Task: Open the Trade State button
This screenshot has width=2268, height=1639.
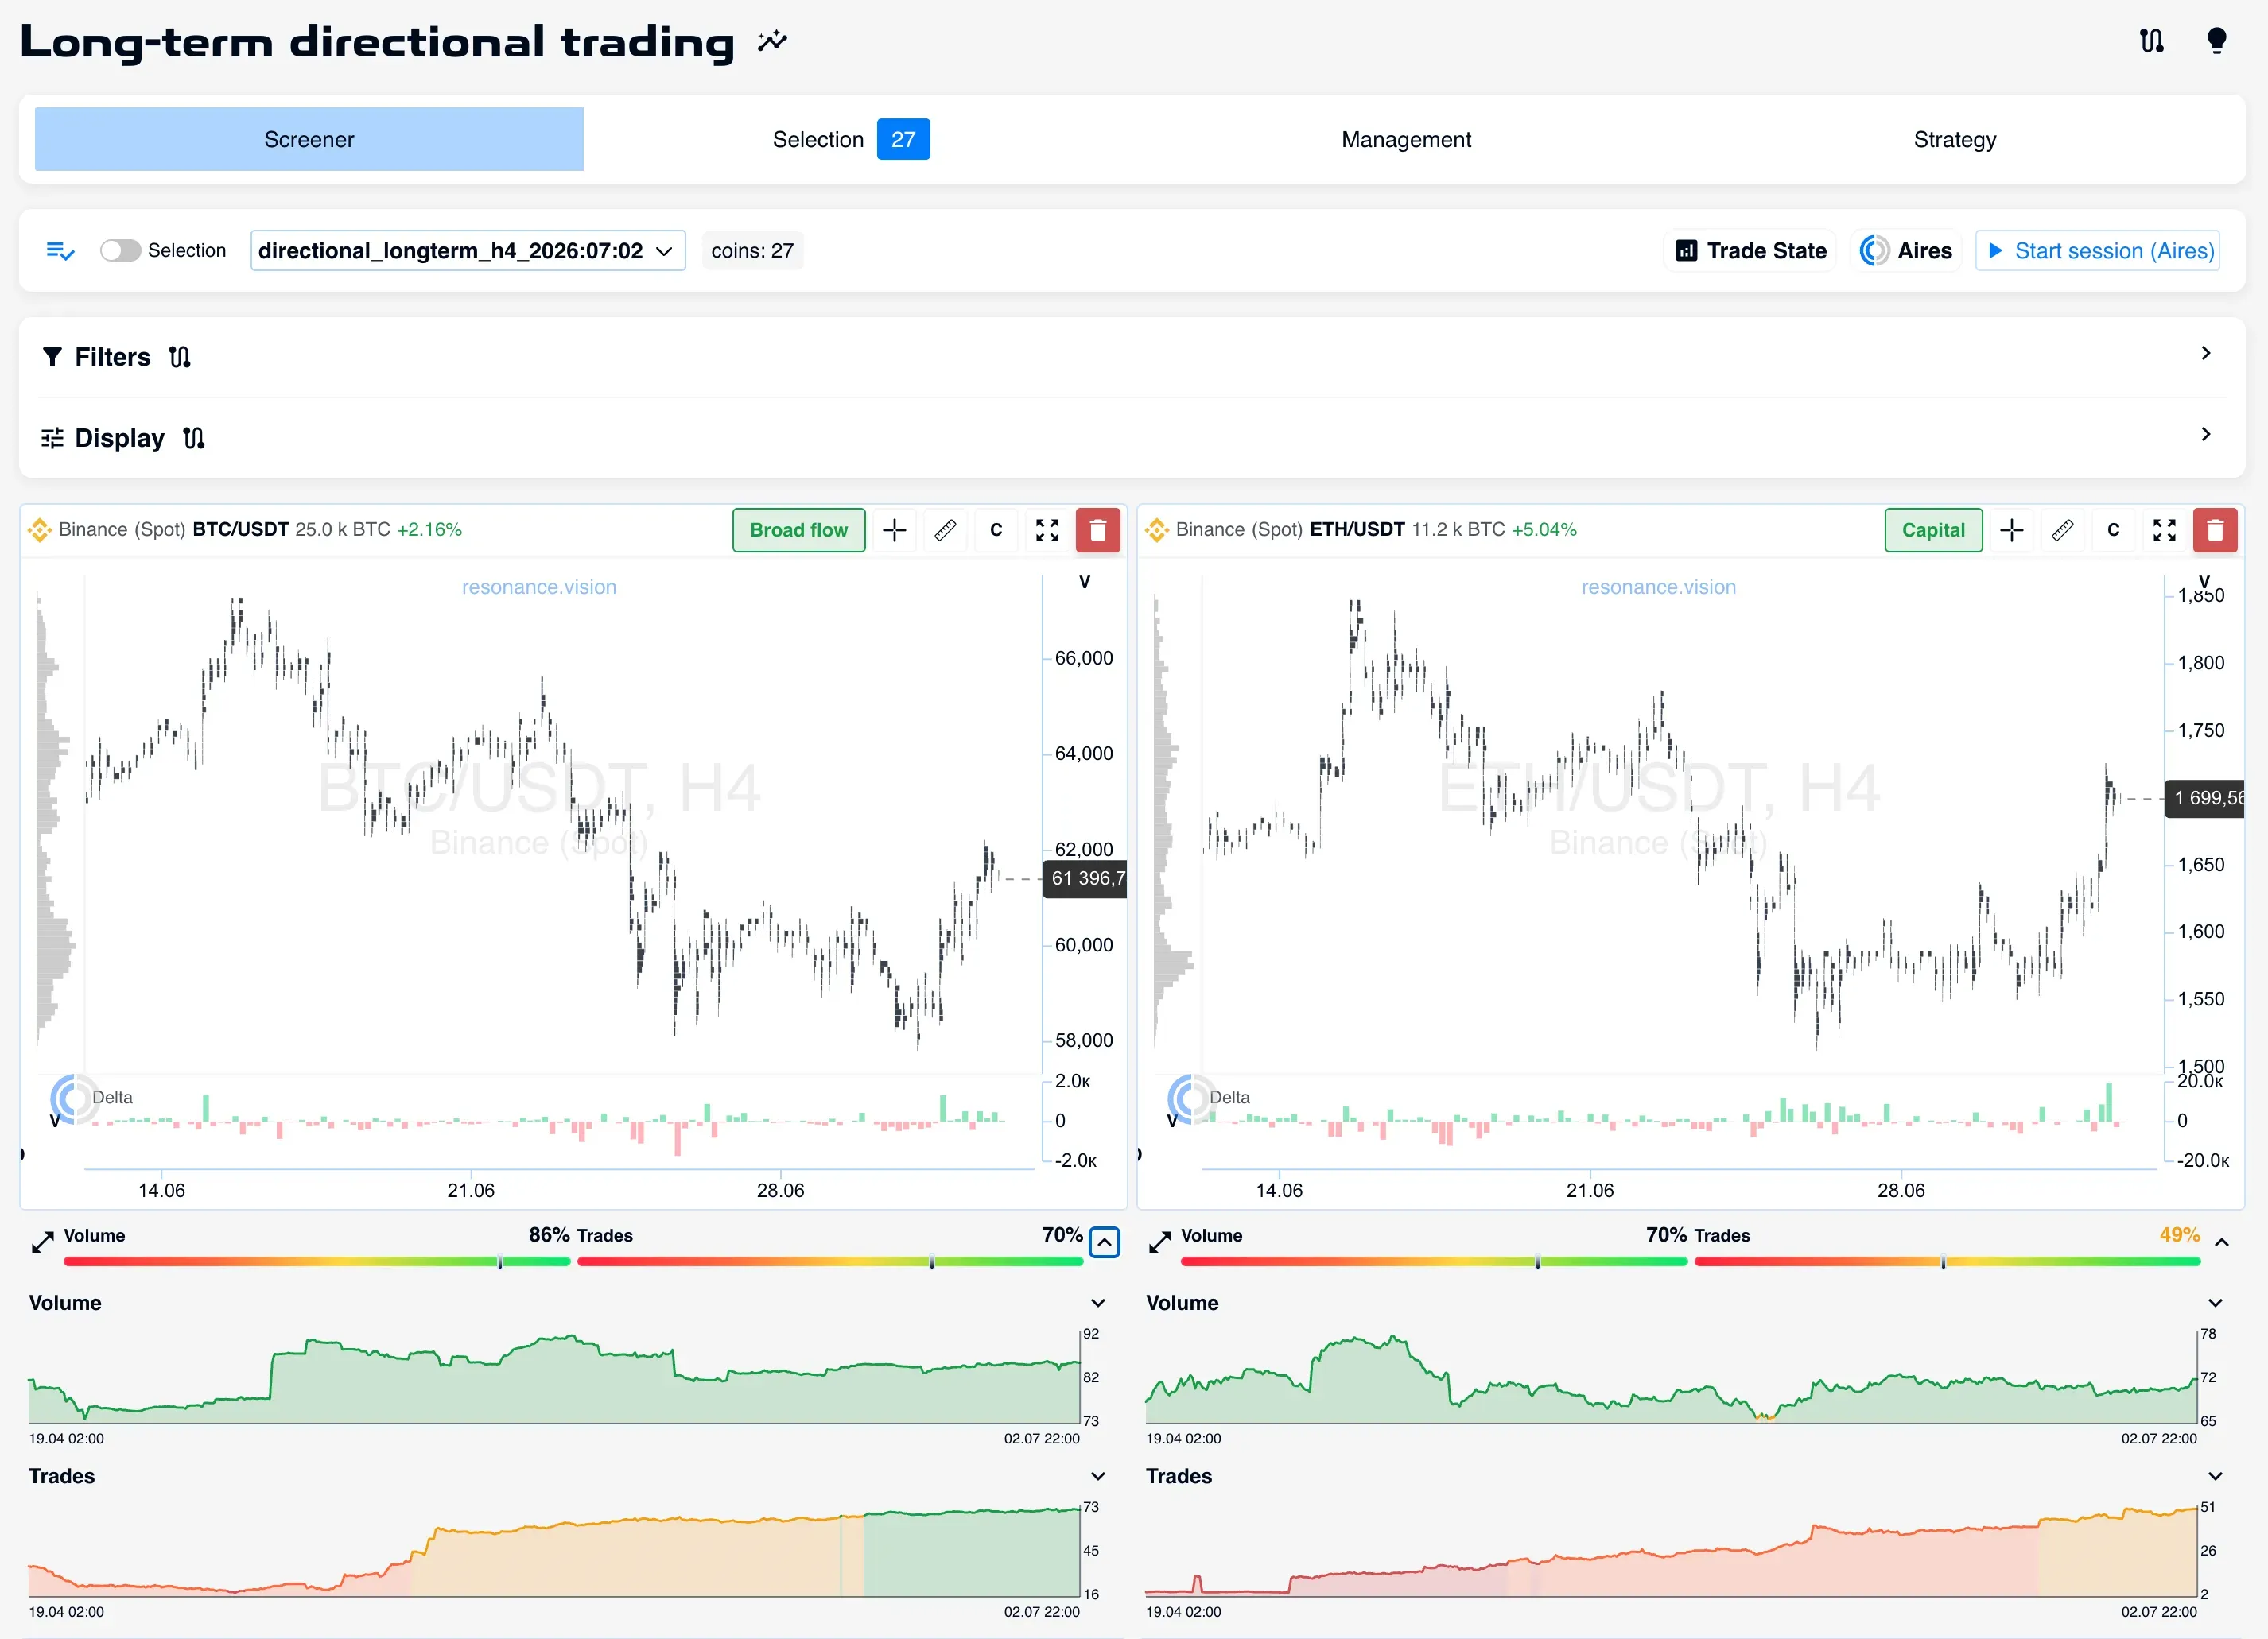Action: tap(1750, 251)
